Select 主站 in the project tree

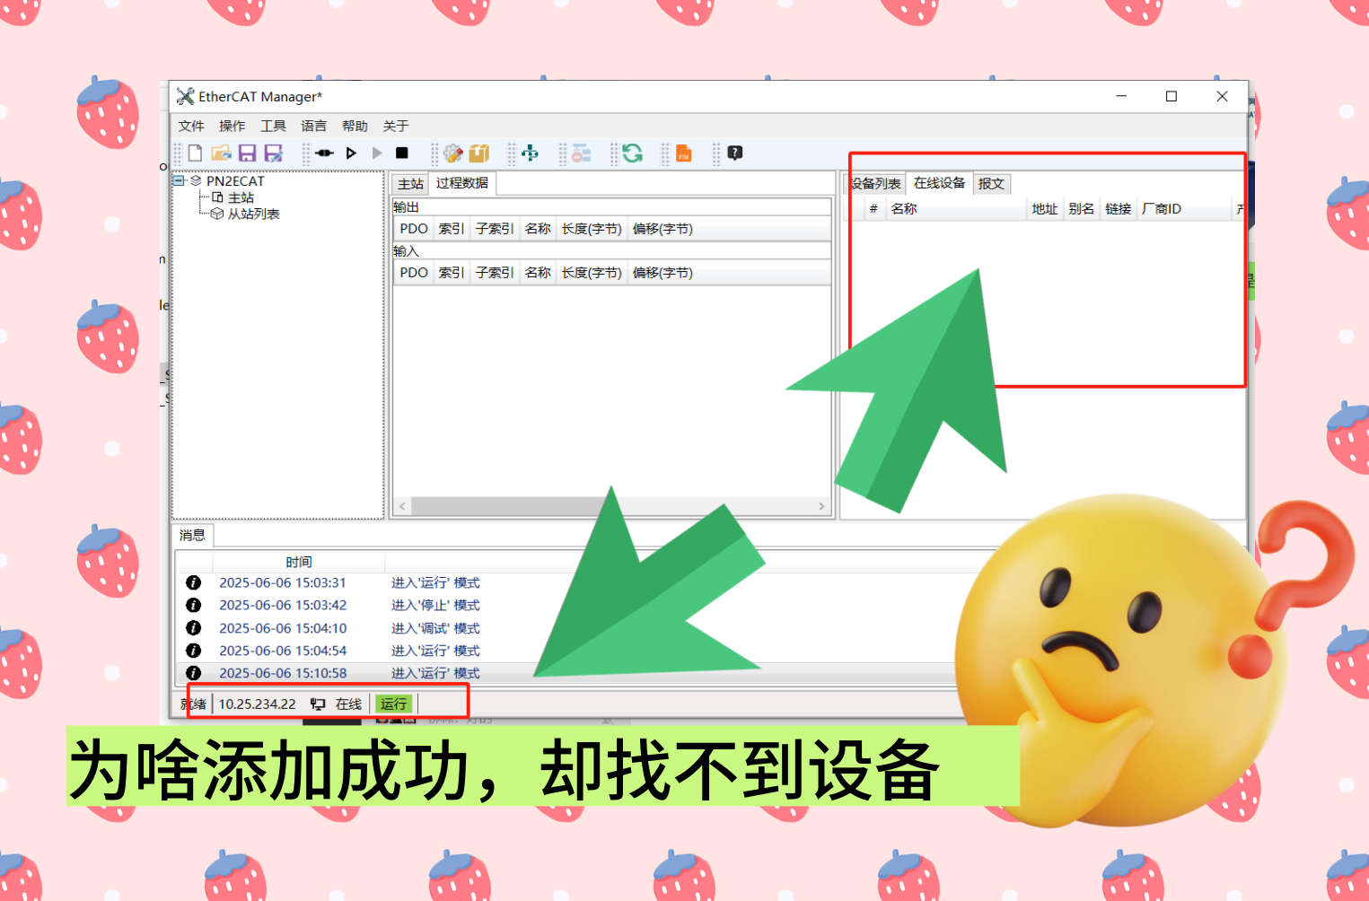coord(241,197)
